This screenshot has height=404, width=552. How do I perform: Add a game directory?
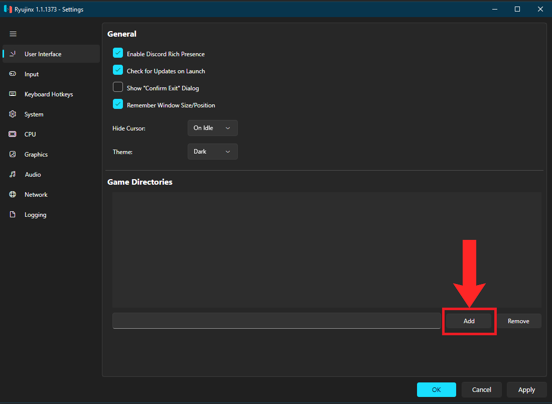pos(469,321)
